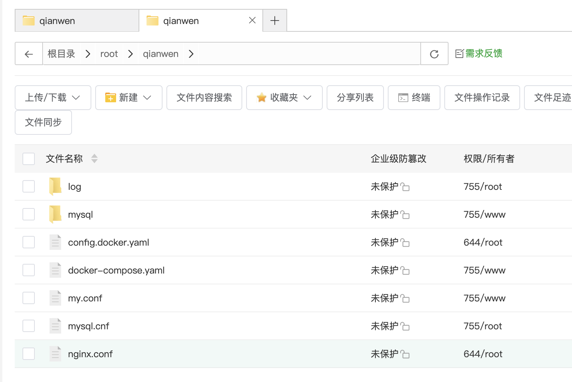This screenshot has height=382, width=572.
Task: Check the box for the mysql folder
Action: [x=29, y=214]
